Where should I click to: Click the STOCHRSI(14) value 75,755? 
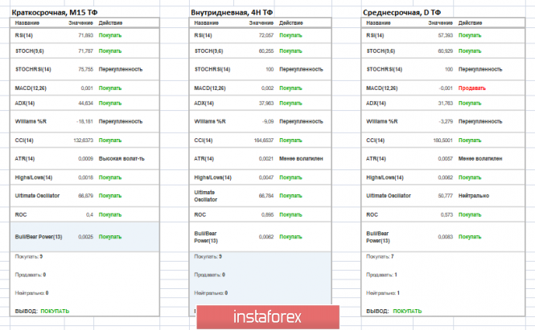pyautogui.click(x=85, y=70)
